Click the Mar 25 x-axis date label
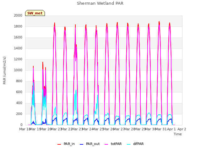Screen dimensions: 201x150 [98, 129]
